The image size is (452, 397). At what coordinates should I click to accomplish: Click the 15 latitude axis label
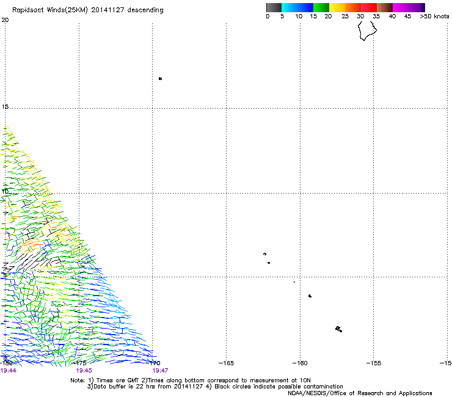(x=5, y=107)
